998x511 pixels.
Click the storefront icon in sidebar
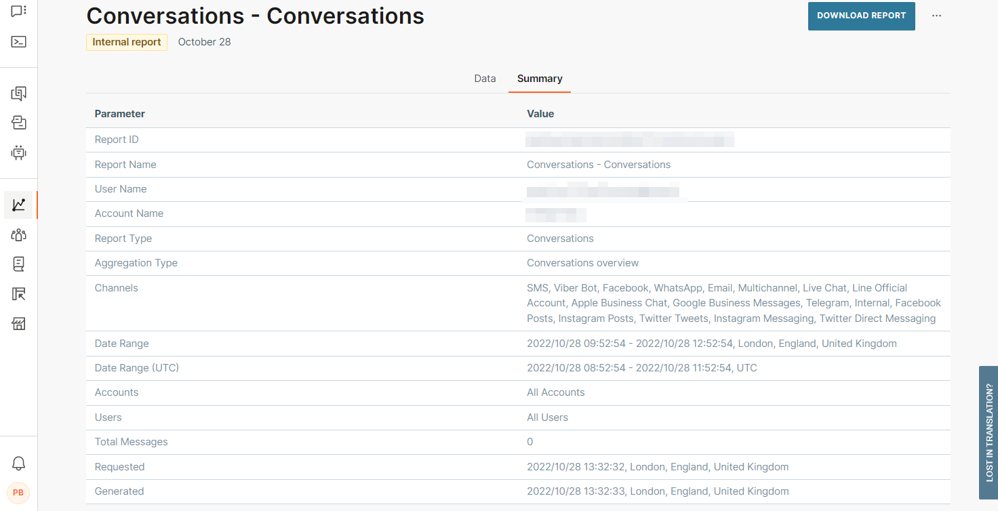tap(19, 323)
